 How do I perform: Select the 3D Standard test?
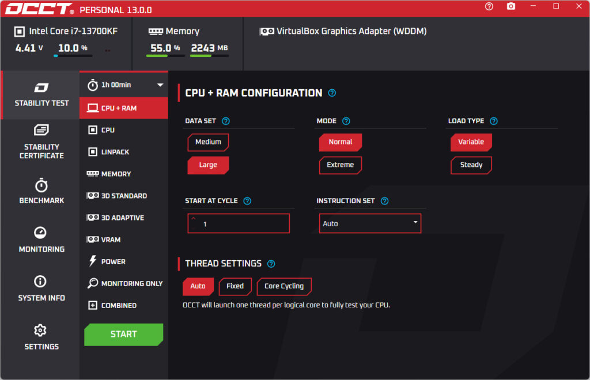pos(124,196)
